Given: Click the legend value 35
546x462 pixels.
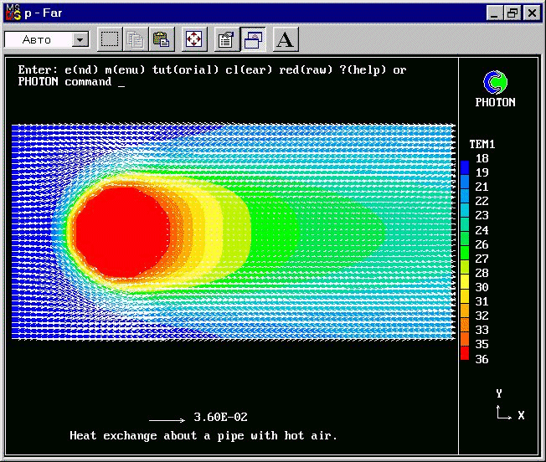Looking at the screenshot, I should point(482,344).
